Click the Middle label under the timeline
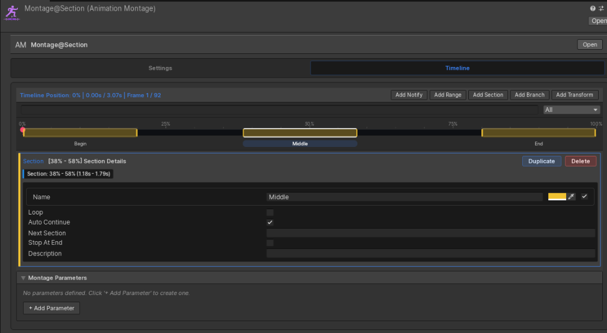Viewport: 607px width, 333px height. [300, 143]
